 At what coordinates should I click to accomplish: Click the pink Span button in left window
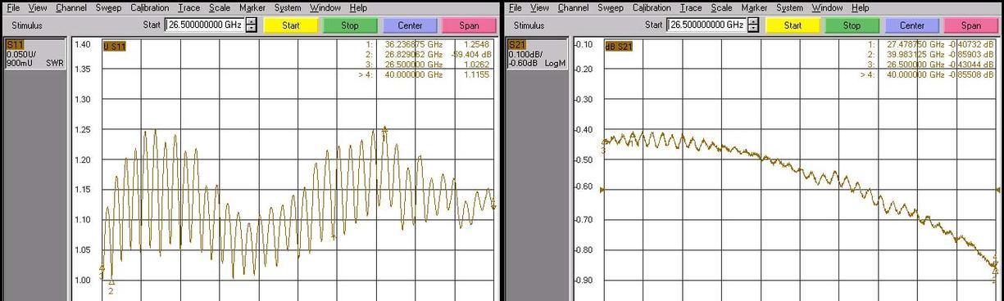tap(469, 25)
